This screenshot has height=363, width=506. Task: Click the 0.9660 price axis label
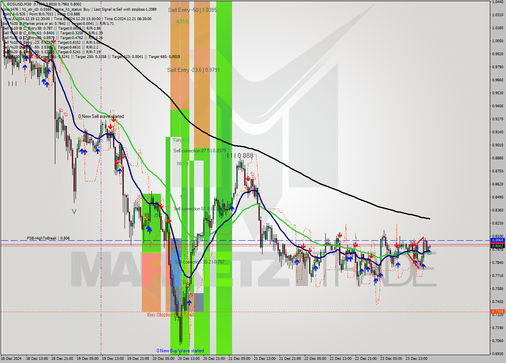coord(497,80)
